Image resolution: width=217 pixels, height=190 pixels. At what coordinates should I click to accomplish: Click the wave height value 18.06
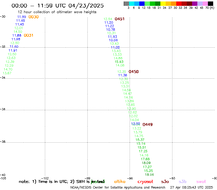(149, 175)
